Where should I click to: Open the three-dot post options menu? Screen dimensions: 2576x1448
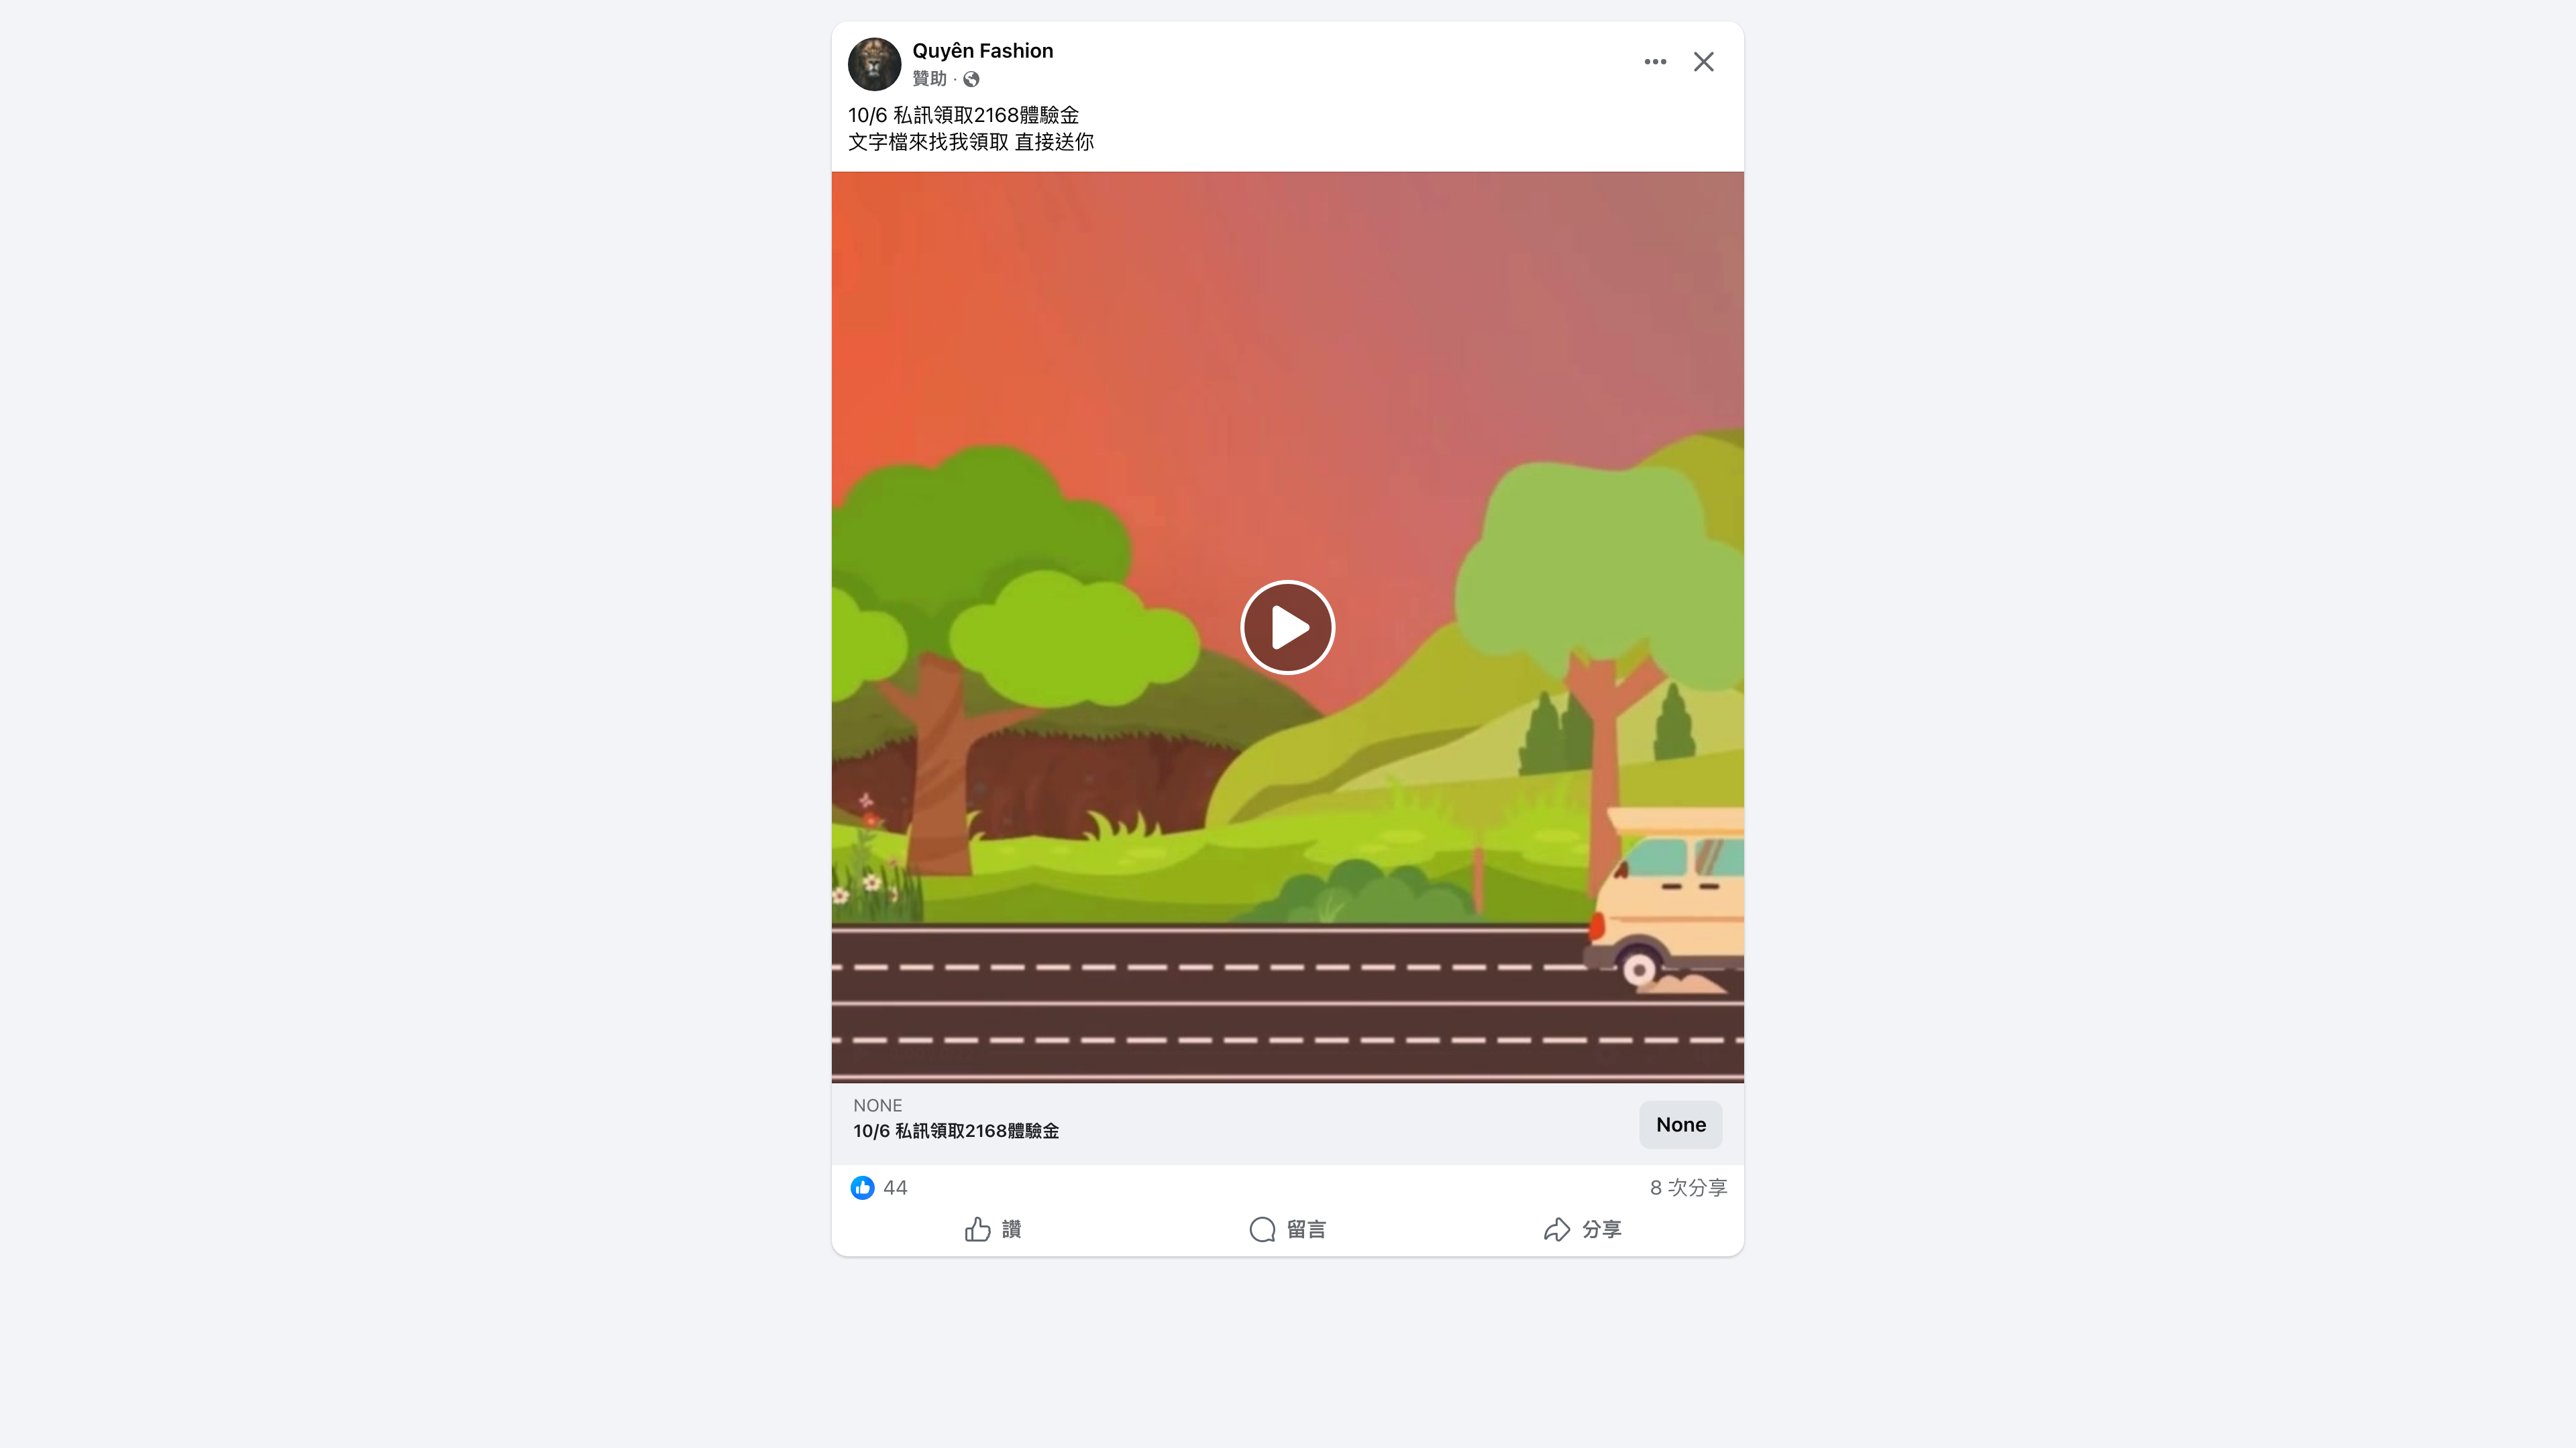1655,62
